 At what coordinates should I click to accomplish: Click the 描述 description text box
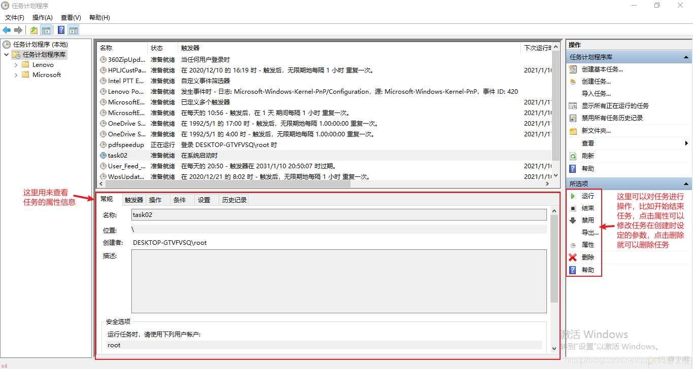coord(339,281)
